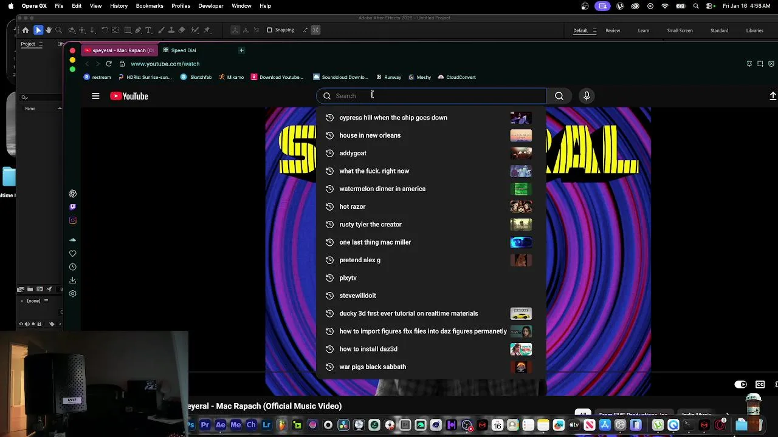Open Bookmarks menu in menu bar
This screenshot has width=778, height=437.
click(150, 6)
